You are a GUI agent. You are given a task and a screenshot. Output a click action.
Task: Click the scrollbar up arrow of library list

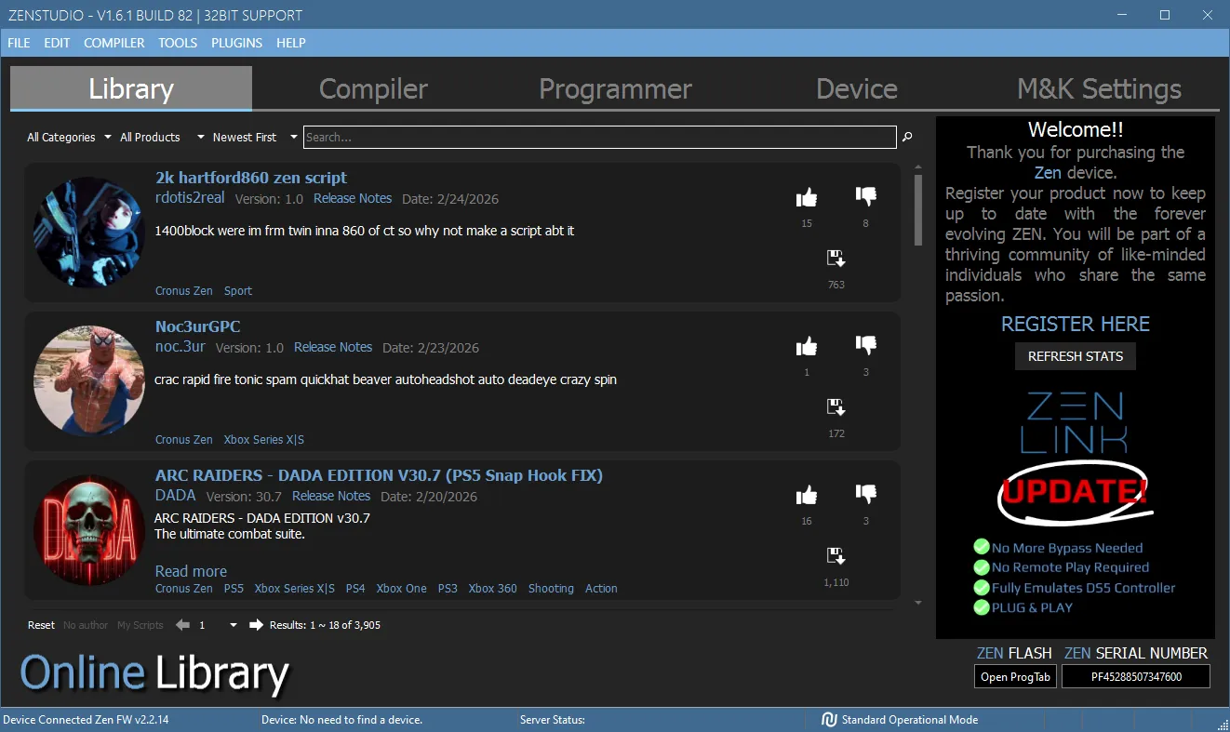point(918,168)
